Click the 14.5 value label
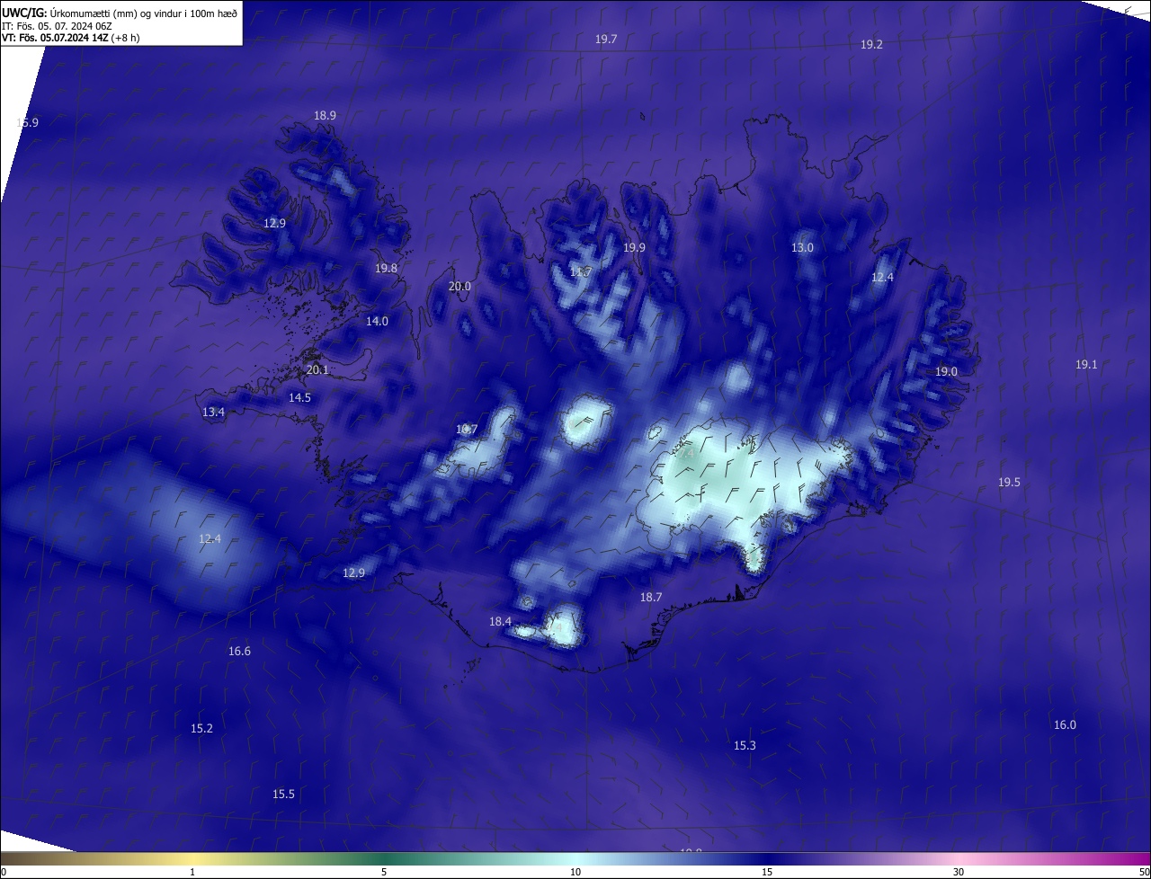Image resolution: width=1151 pixels, height=879 pixels. coord(299,398)
